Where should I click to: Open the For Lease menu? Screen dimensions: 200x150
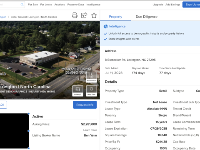pyautogui.click(x=46, y=5)
